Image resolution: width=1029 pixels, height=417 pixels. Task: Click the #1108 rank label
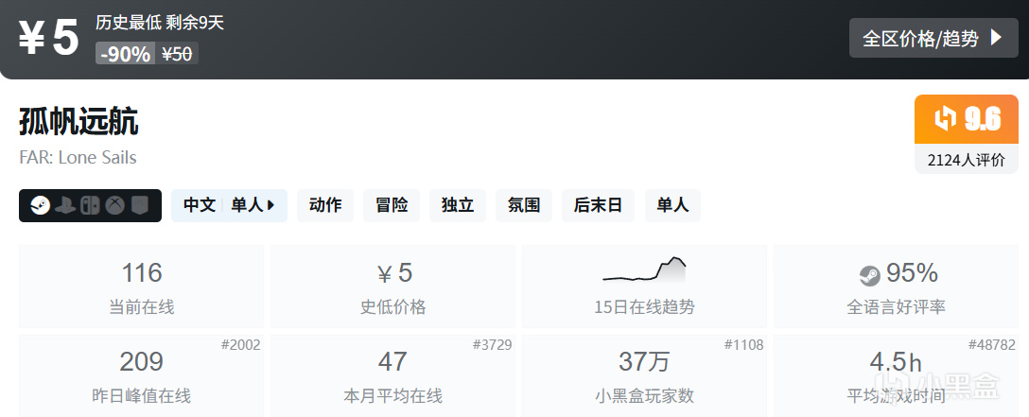point(743,345)
